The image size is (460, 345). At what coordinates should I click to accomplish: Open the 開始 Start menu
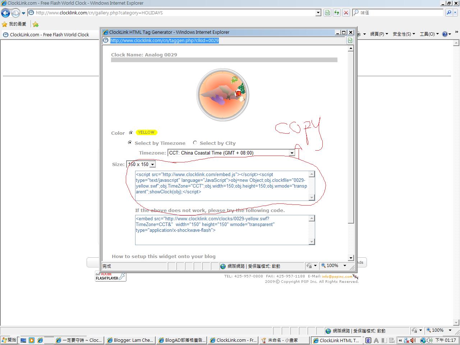9,340
